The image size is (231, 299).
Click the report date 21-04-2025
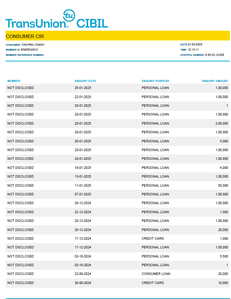[x=195, y=45]
